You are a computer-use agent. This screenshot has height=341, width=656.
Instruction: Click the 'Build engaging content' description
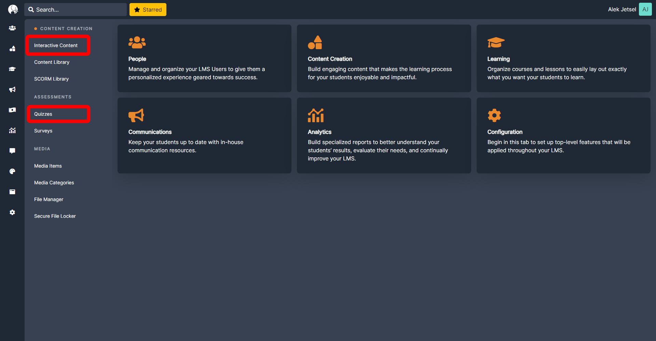coord(380,73)
